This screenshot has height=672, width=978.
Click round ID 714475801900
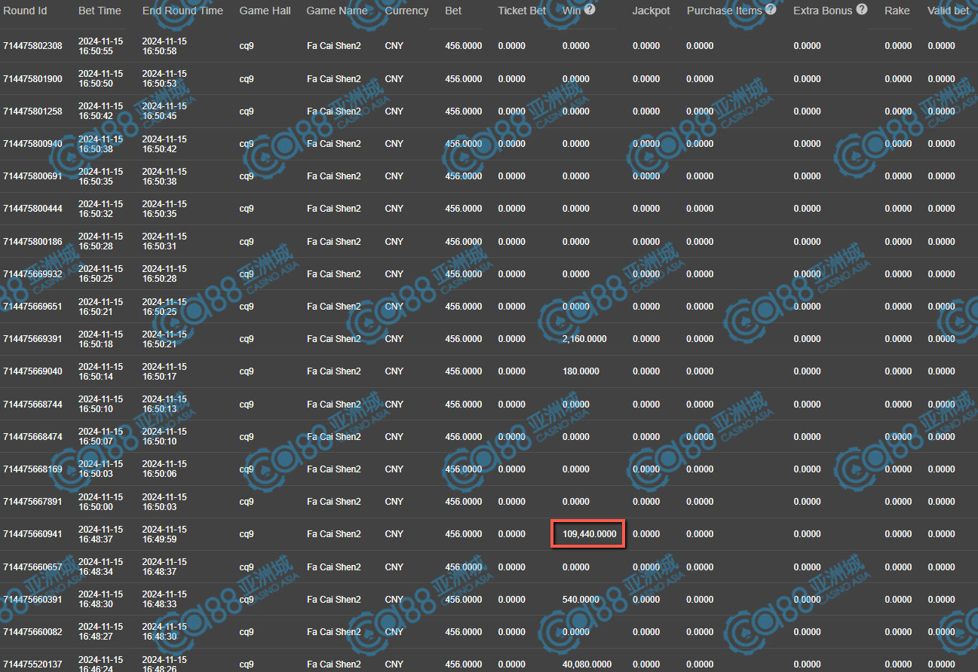pyautogui.click(x=33, y=79)
